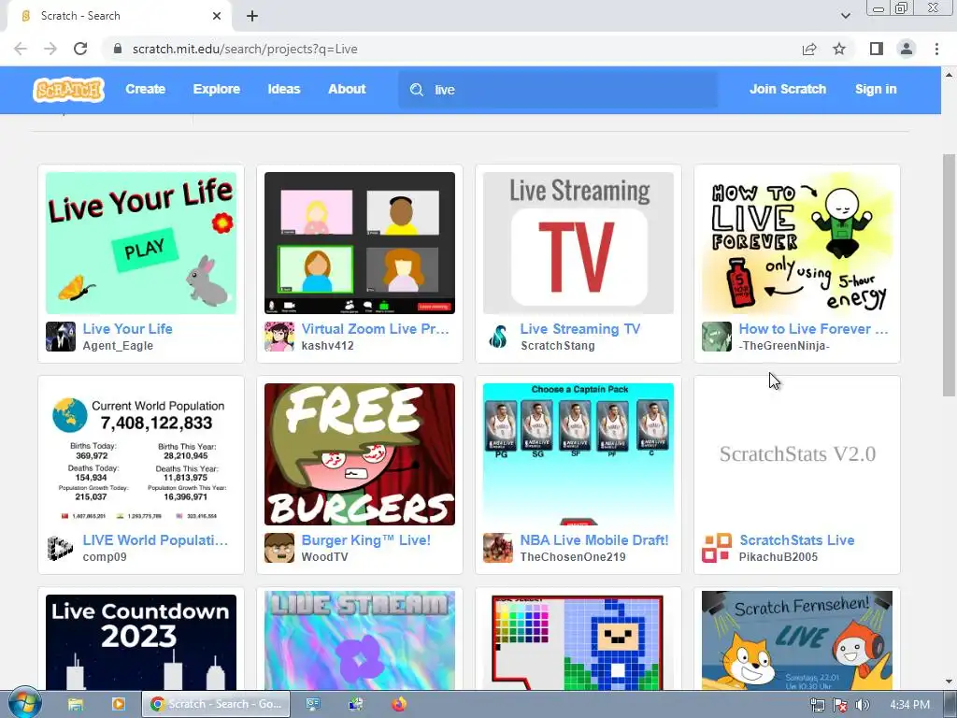Image resolution: width=957 pixels, height=718 pixels.
Task: Launch Firefox from the taskbar
Action: click(x=398, y=705)
